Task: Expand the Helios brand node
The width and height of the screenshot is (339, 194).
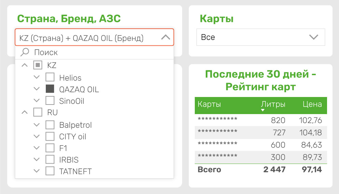Action: (37, 77)
